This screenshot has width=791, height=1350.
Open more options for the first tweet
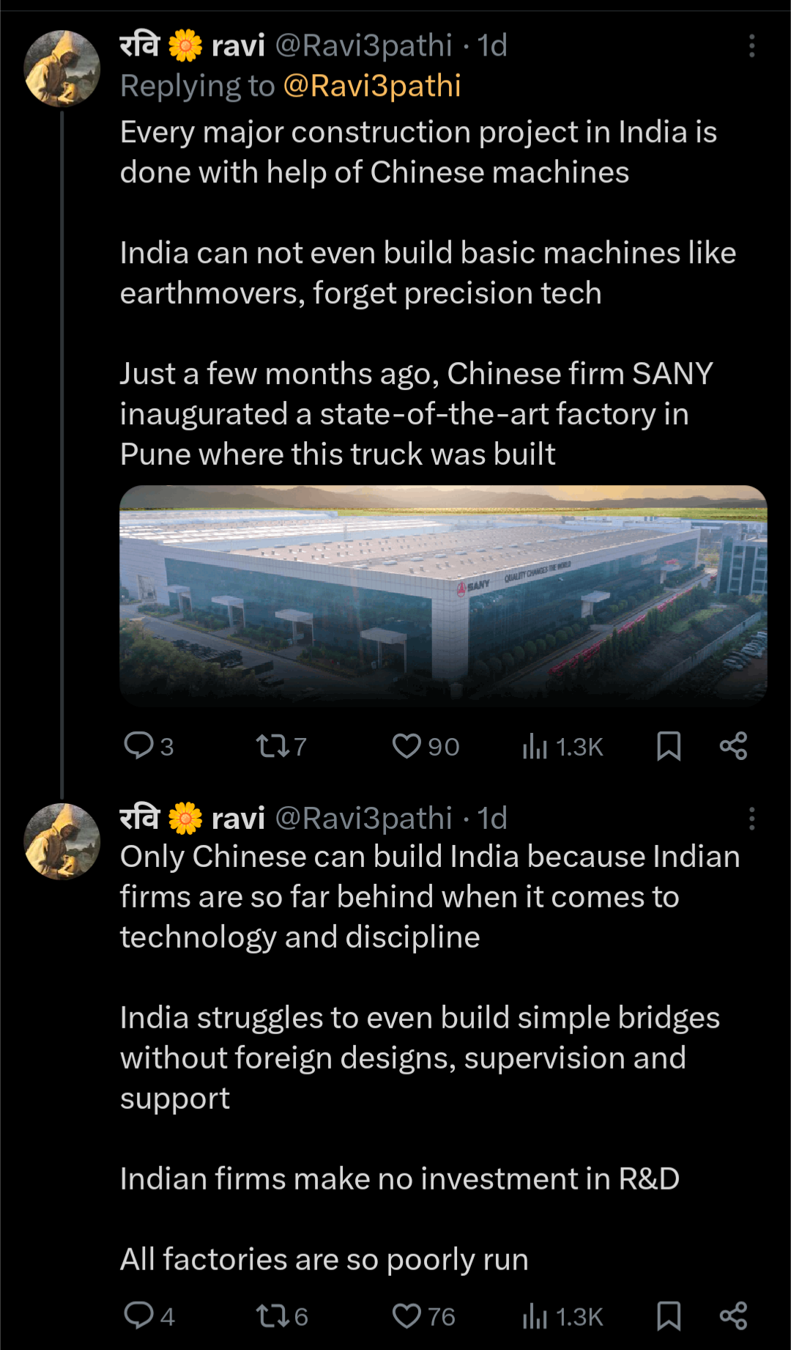click(x=751, y=45)
